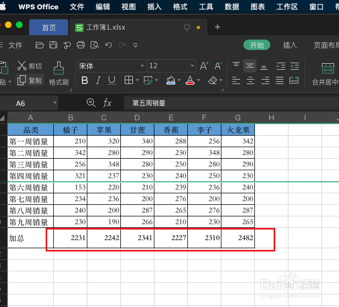Align text to bottom of cell

tap(264, 66)
